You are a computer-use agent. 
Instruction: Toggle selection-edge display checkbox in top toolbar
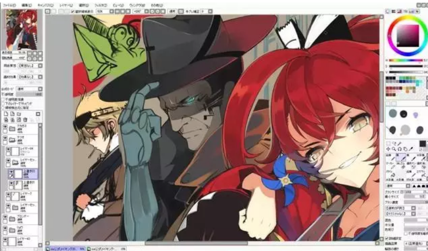tap(72, 11)
